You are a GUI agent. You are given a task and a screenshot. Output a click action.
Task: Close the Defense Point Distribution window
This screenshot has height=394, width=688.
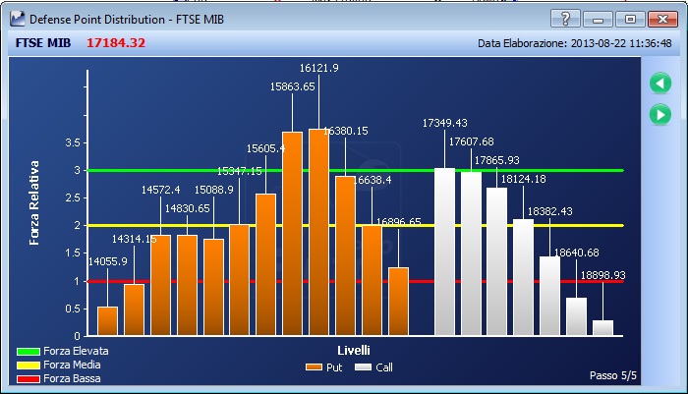[662, 20]
